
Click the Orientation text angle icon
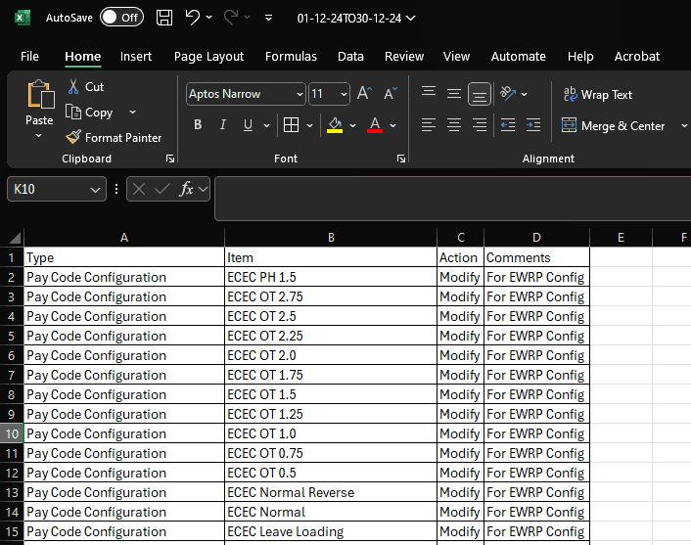(x=508, y=93)
